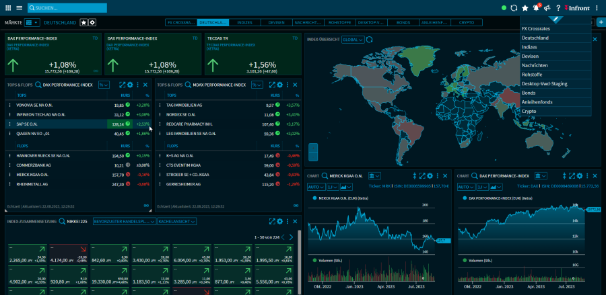This screenshot has width=606, height=295.
Task: Open the help question mark
Action: (x=558, y=8)
